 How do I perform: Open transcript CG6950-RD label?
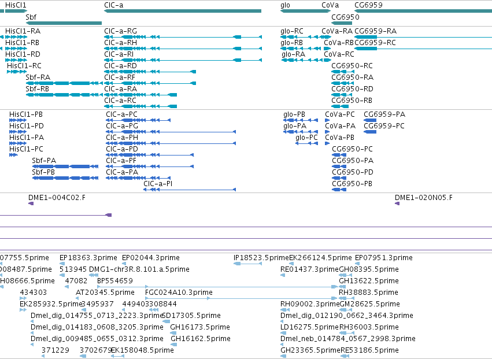352,89
